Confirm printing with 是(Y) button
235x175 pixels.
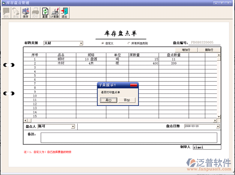pyautogui.click(x=108, y=100)
